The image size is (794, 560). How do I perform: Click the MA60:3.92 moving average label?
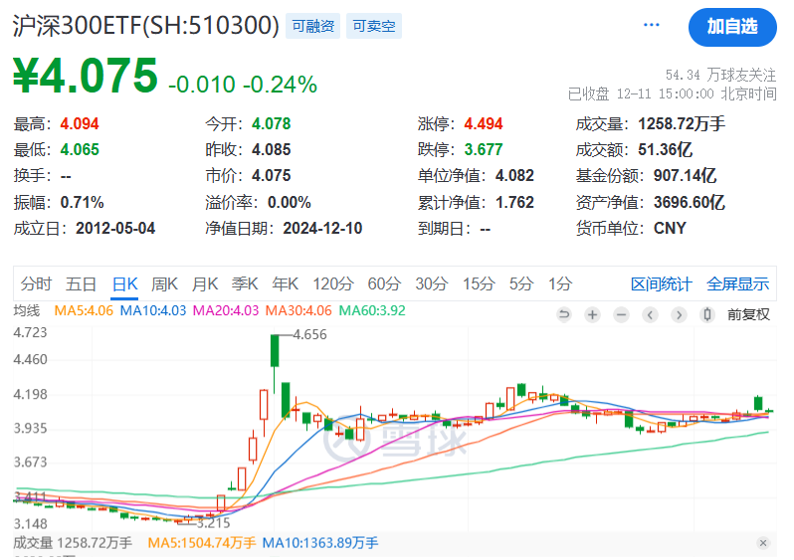point(372,310)
